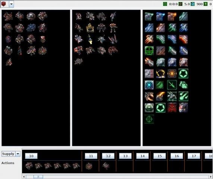The height and width of the screenshot is (179, 213).
Task: Select the four-legged walker unit in second row
Action: [101, 28]
